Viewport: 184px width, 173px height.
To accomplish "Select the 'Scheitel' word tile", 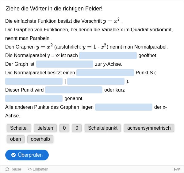I will pos(19,128).
